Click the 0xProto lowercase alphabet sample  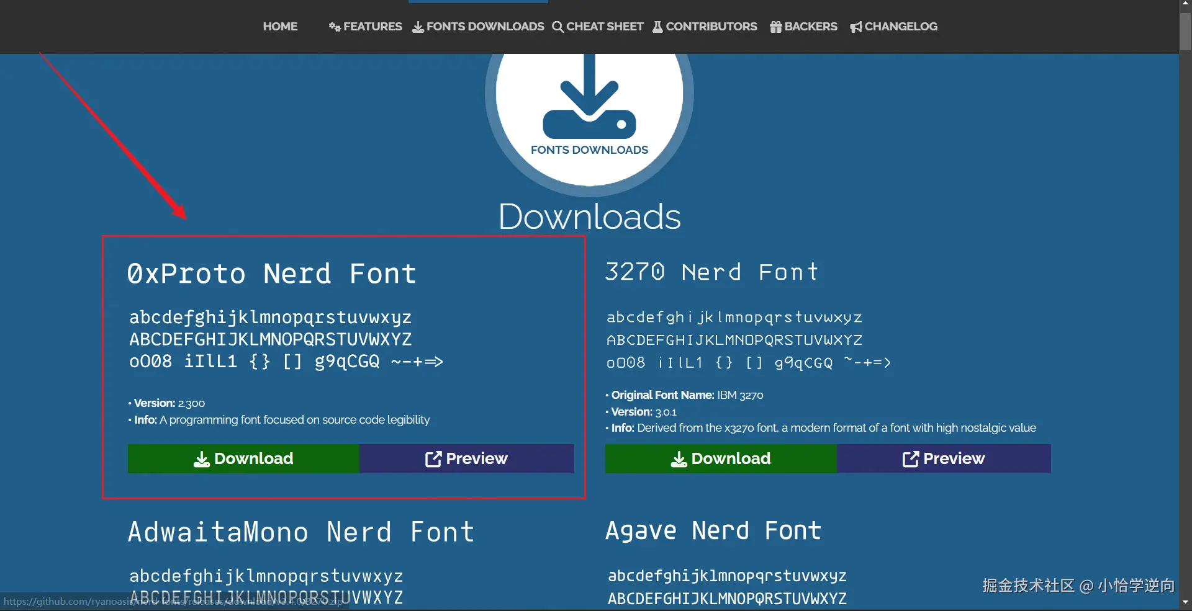271,318
